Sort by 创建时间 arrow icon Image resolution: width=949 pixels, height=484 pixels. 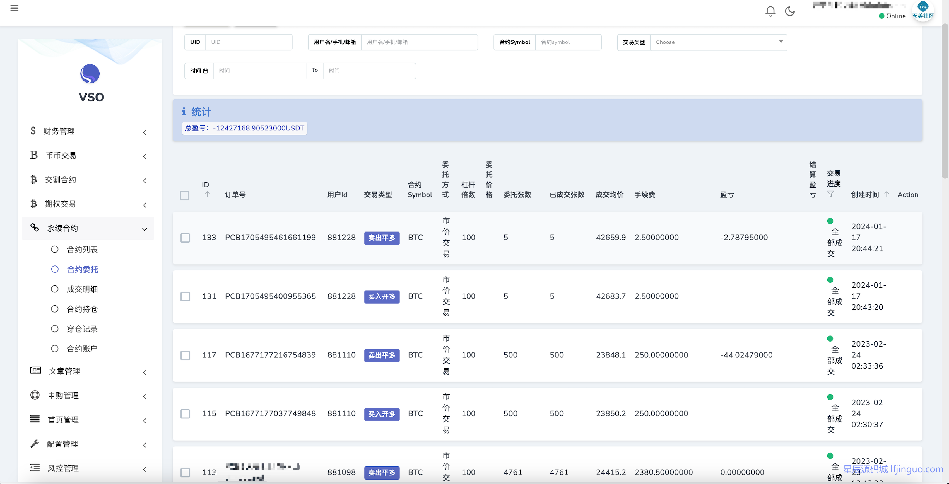coord(887,194)
